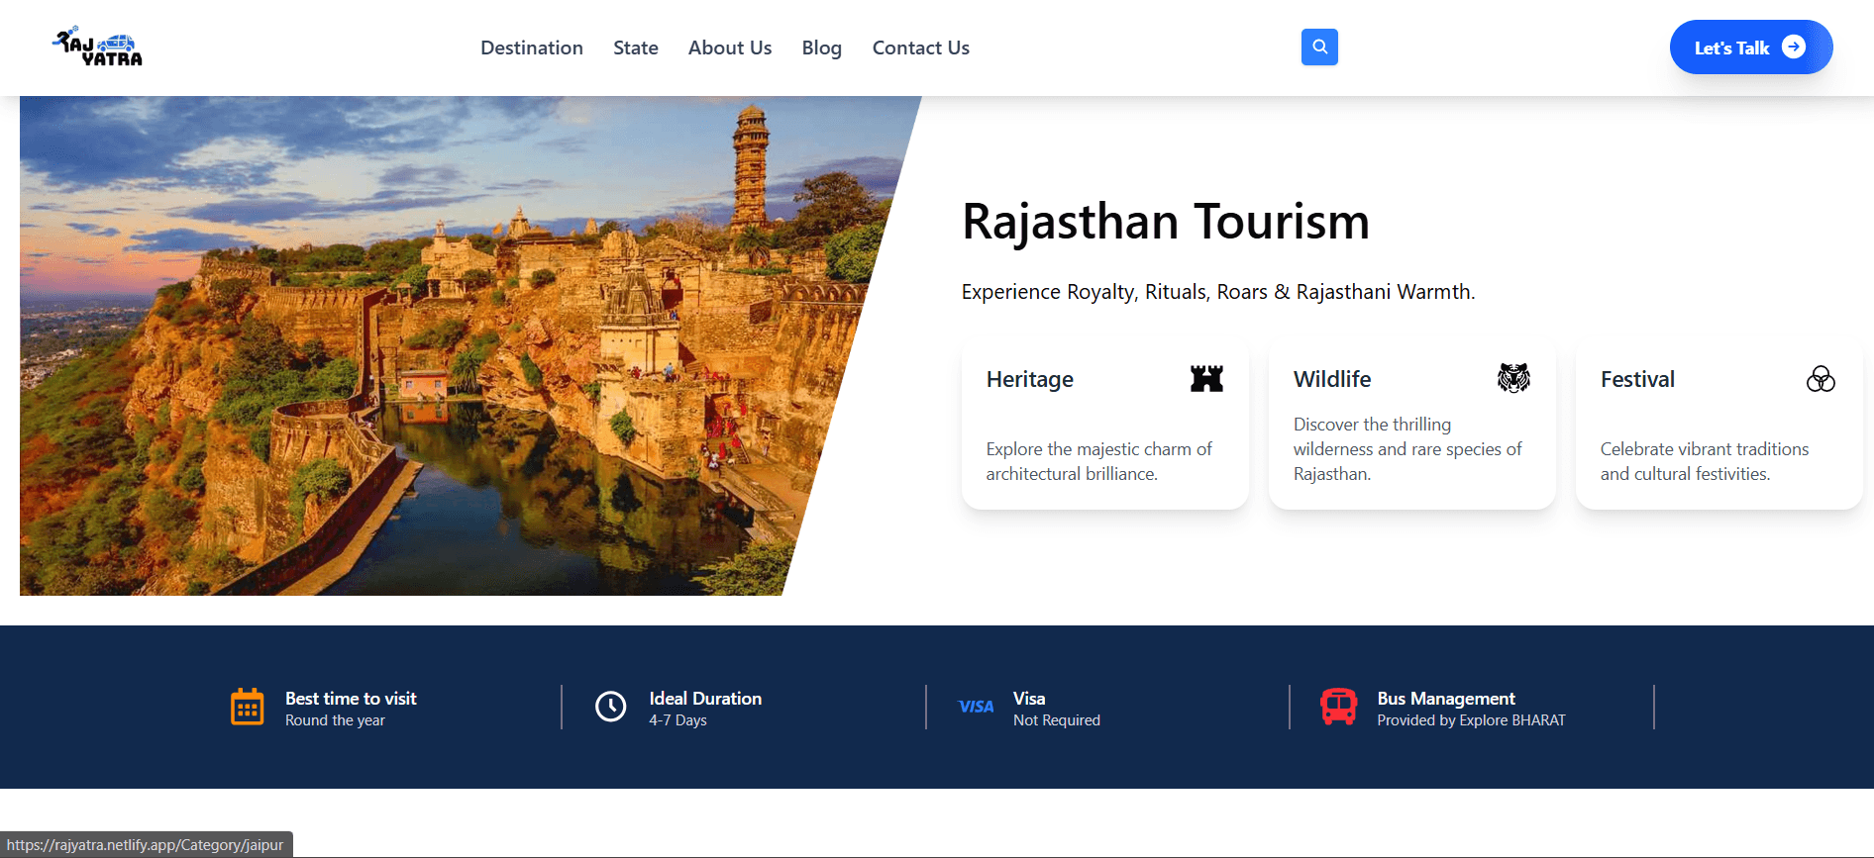Click the Heritage castle icon
Screen dimensions: 1874x858
(x=1206, y=378)
